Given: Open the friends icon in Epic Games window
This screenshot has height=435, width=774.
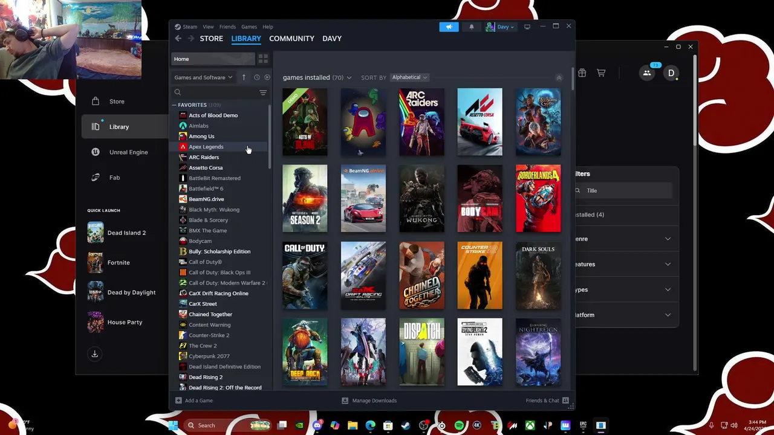Looking at the screenshot, I should pyautogui.click(x=647, y=73).
